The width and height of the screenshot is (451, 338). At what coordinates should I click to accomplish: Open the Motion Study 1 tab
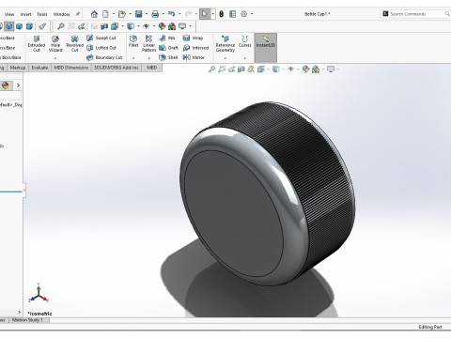pos(27,320)
